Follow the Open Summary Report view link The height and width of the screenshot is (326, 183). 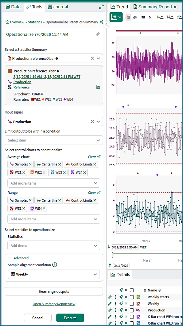coord(54,304)
